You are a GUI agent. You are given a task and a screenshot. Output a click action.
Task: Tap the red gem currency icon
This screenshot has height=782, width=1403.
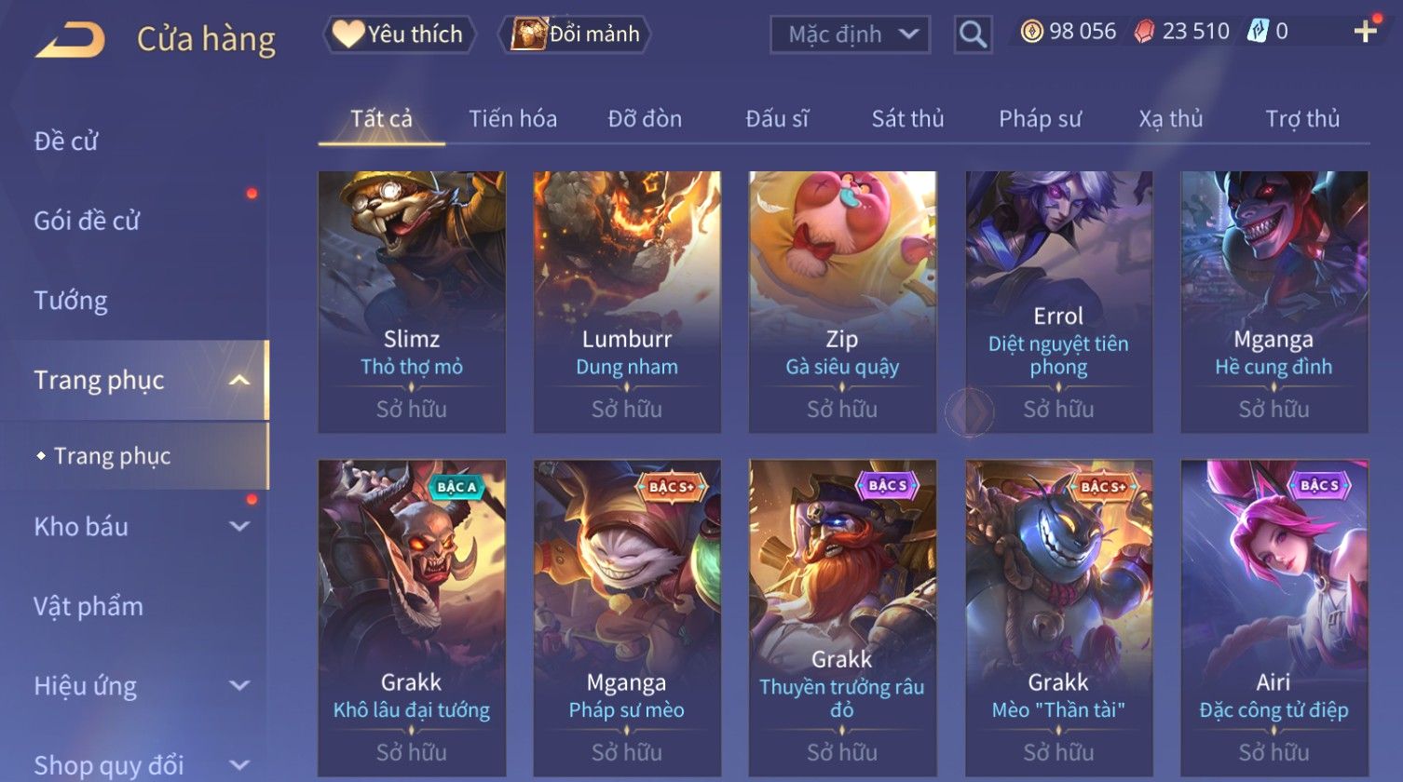pos(1144,32)
